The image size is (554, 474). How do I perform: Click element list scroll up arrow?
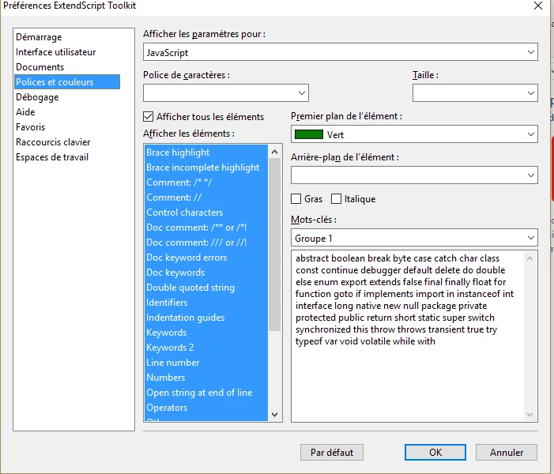pos(274,152)
